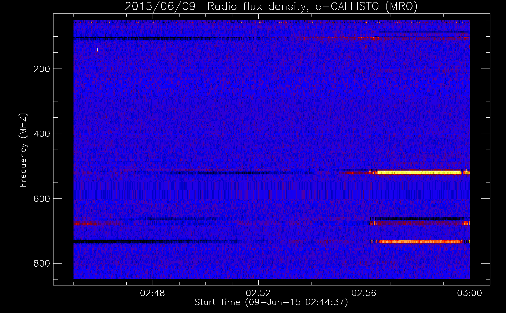This screenshot has width=506, height=313.
Task: Click the 'Frequency (MHZ)' axis label
Action: [23, 150]
